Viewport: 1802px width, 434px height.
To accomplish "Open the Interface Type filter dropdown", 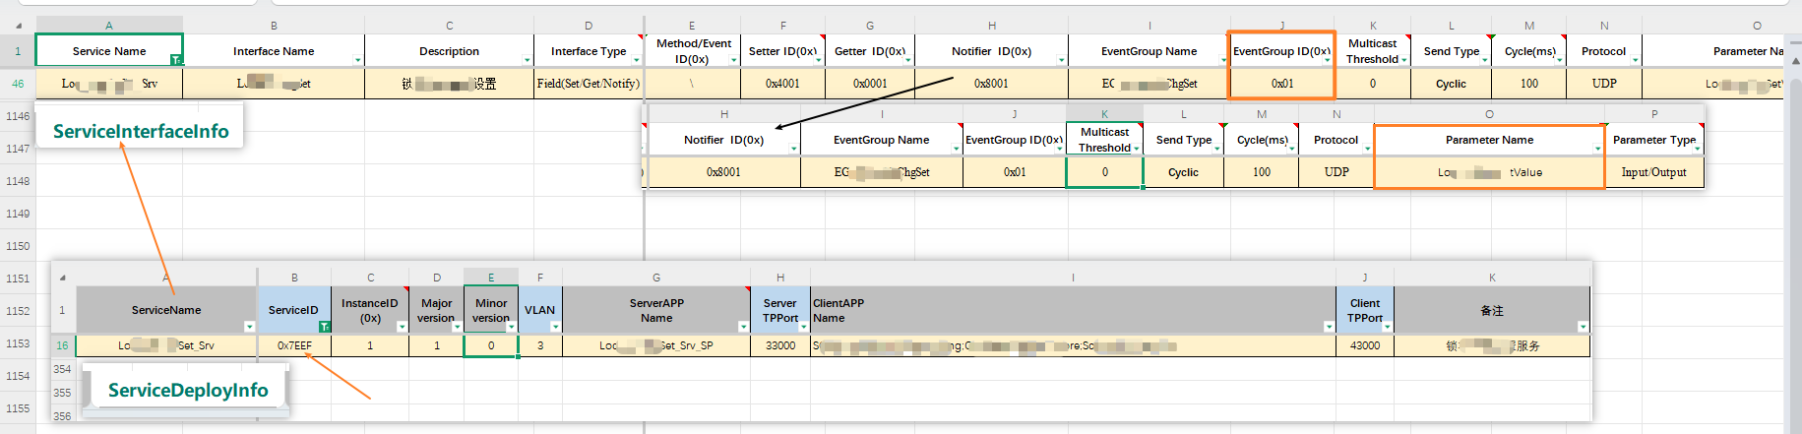I will (x=637, y=61).
